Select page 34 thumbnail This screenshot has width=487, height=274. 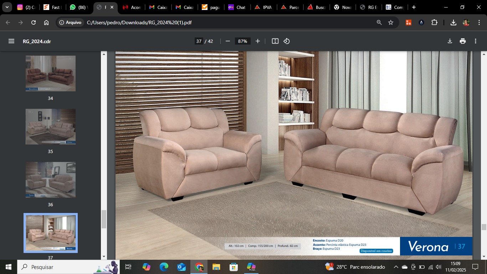(51, 73)
